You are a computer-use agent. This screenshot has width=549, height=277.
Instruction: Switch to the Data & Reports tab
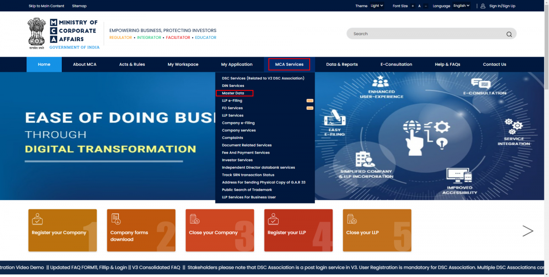342,64
